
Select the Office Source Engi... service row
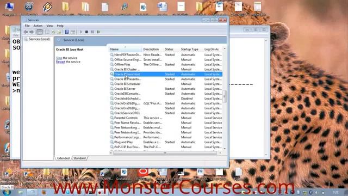166,59
